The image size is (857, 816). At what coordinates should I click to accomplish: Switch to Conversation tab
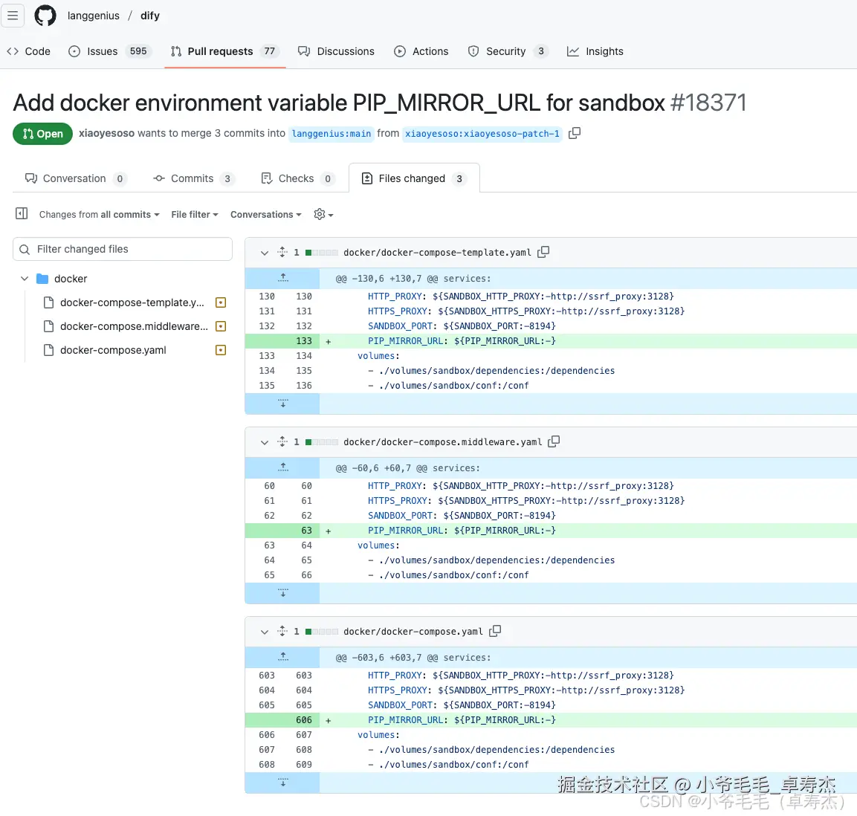click(75, 178)
